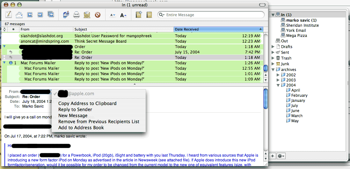Make text bigger with large A icon

(x=123, y=15)
